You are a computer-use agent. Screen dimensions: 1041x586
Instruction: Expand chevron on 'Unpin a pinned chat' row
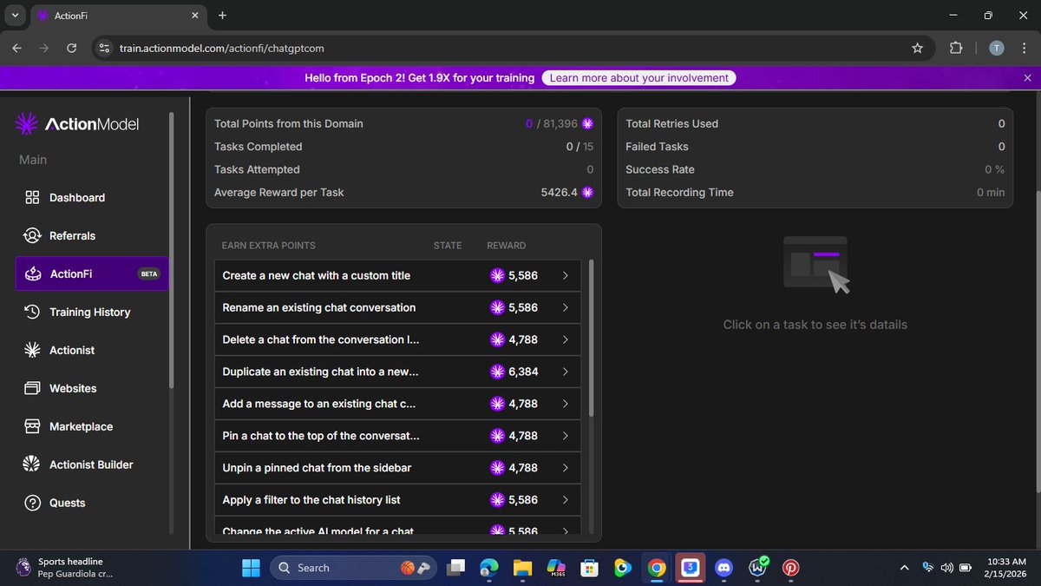pos(565,468)
